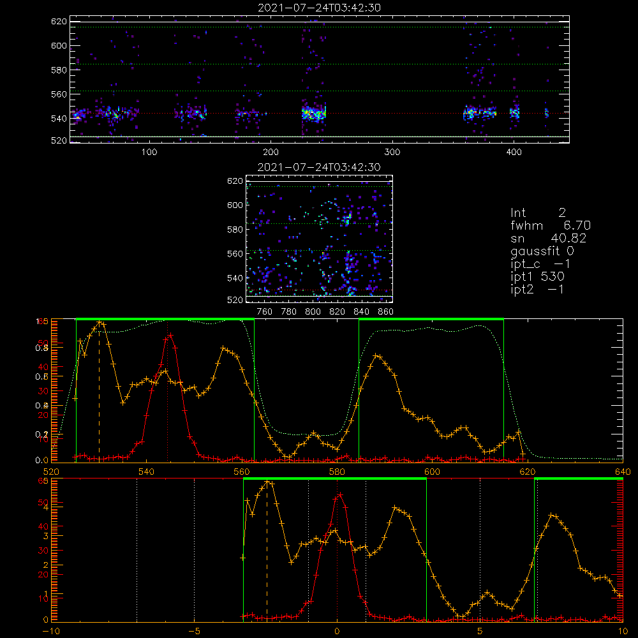Click the red Gaussian peak in the upper profile plot
Screen dimensions: 638x638
pyautogui.click(x=170, y=335)
